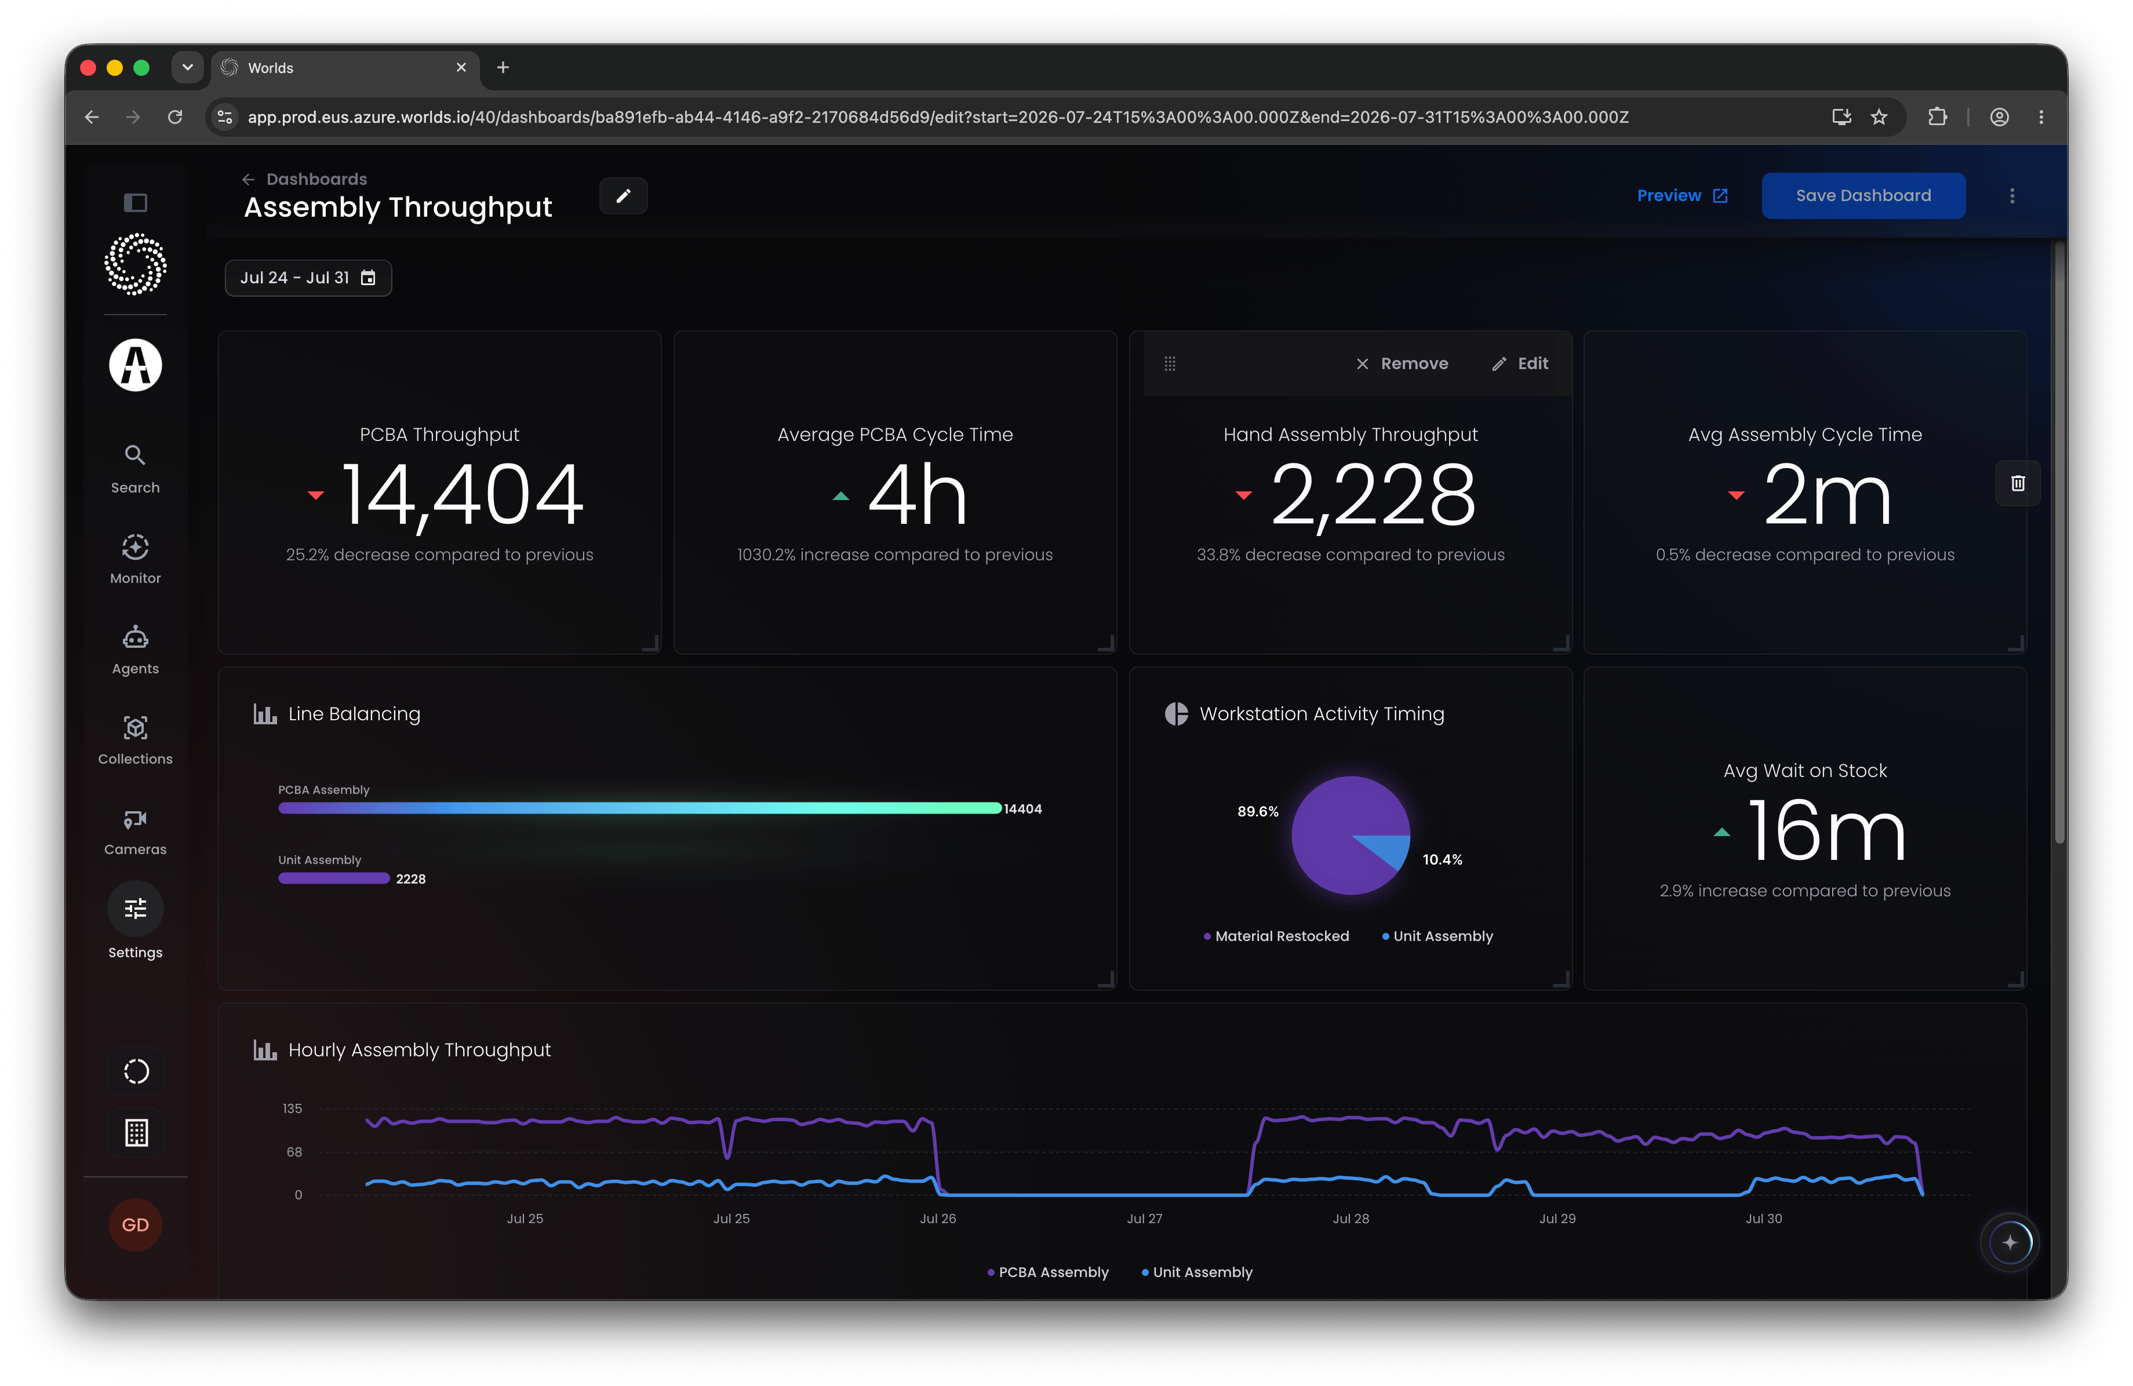Click the resize handle of Avg Wait on Stock card

pos(2016,979)
